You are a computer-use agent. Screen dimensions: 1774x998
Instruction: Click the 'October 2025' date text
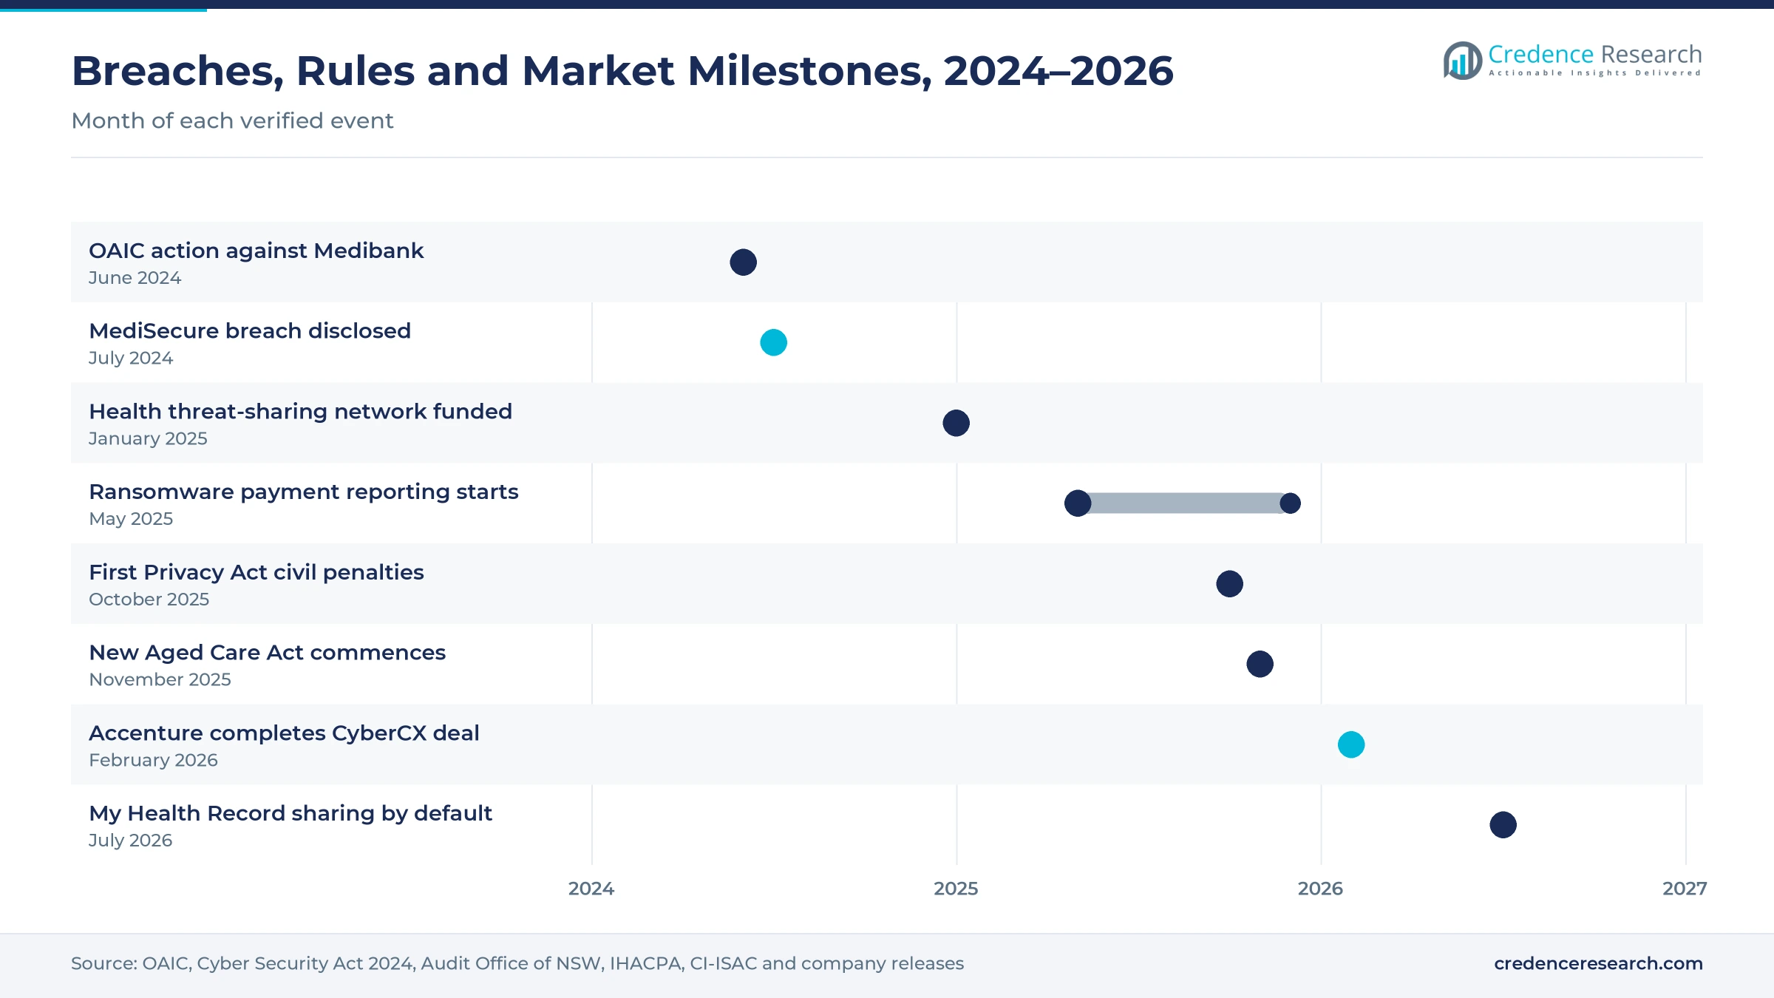click(149, 600)
